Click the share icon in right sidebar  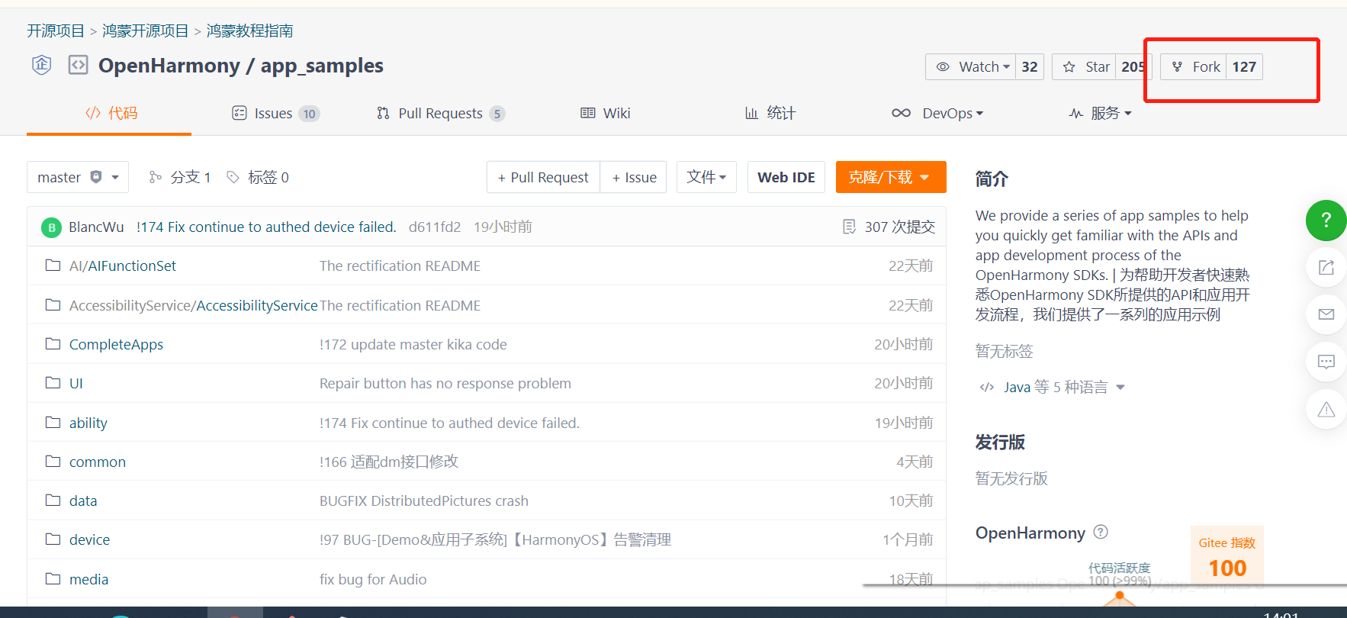click(1326, 268)
